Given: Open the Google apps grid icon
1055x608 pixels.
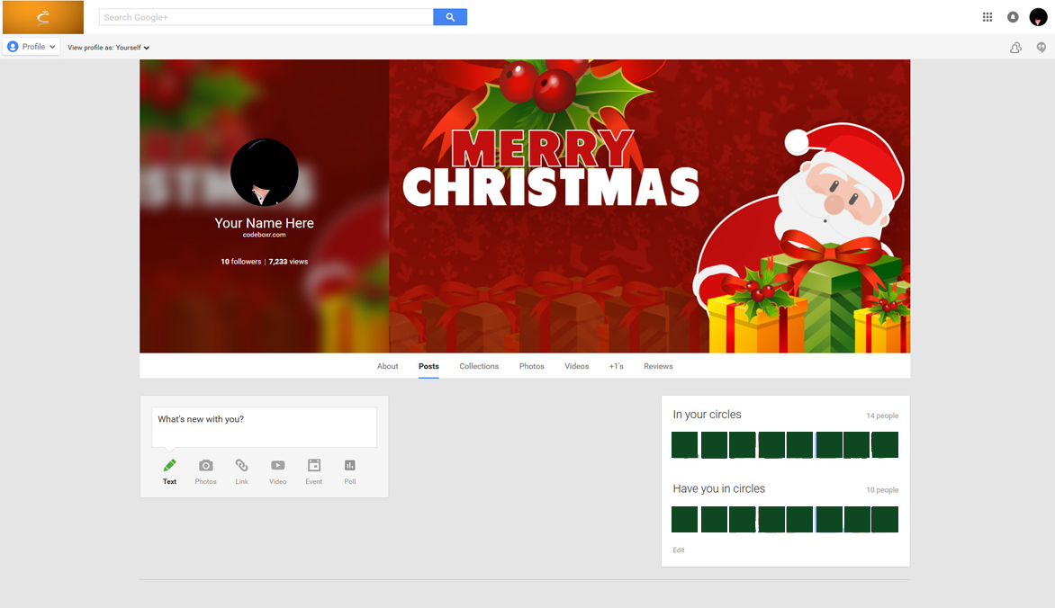Looking at the screenshot, I should coord(987,17).
